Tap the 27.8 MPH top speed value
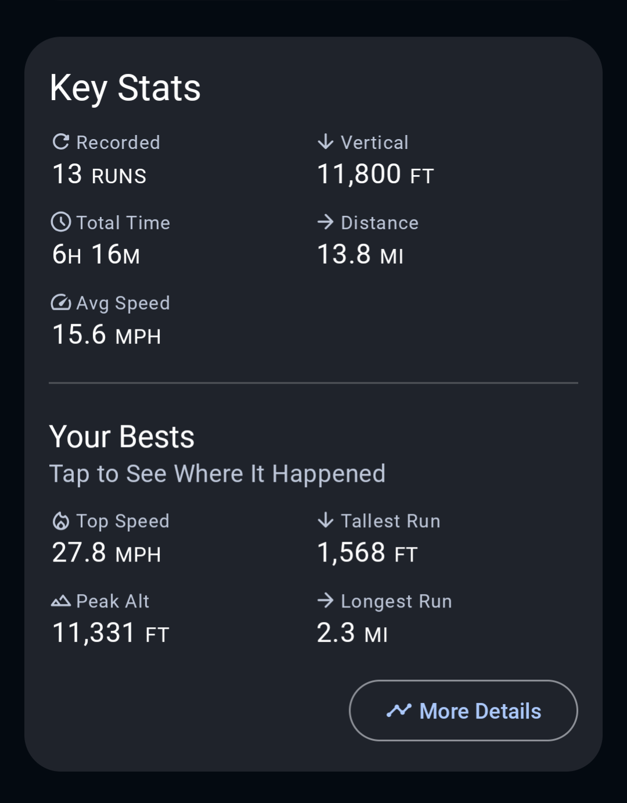The height and width of the screenshot is (803, 627). [x=106, y=553]
